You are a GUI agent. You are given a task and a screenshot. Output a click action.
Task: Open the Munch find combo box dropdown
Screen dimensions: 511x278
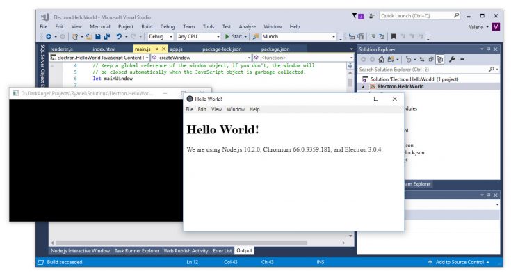(x=334, y=37)
